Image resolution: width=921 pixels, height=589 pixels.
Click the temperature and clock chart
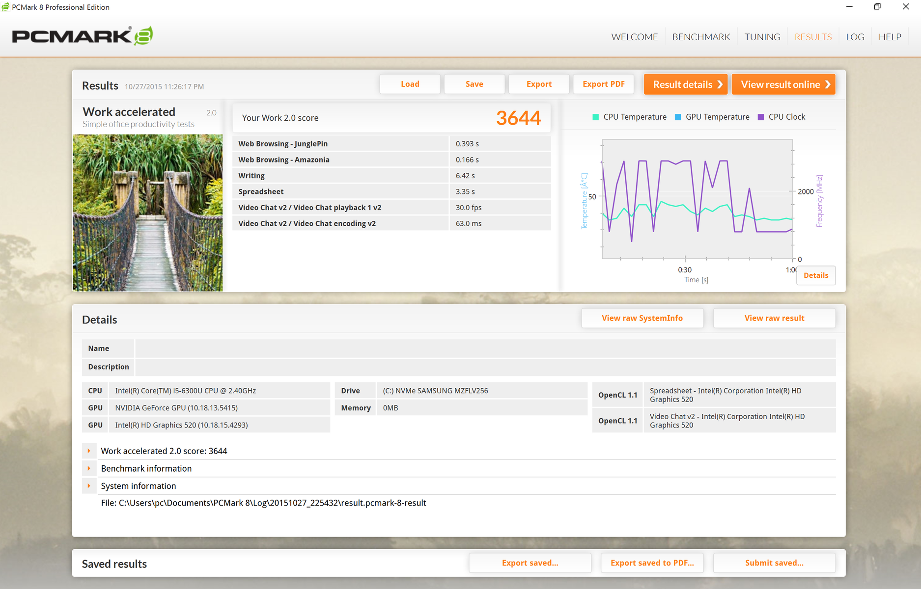pyautogui.click(x=697, y=199)
